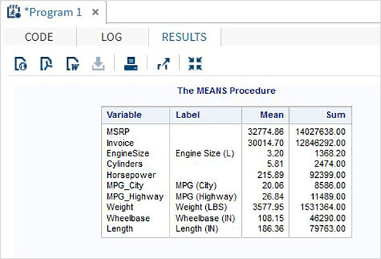Download results as Word RTF file
Image resolution: width=381 pixels, height=259 pixels.
click(x=72, y=63)
